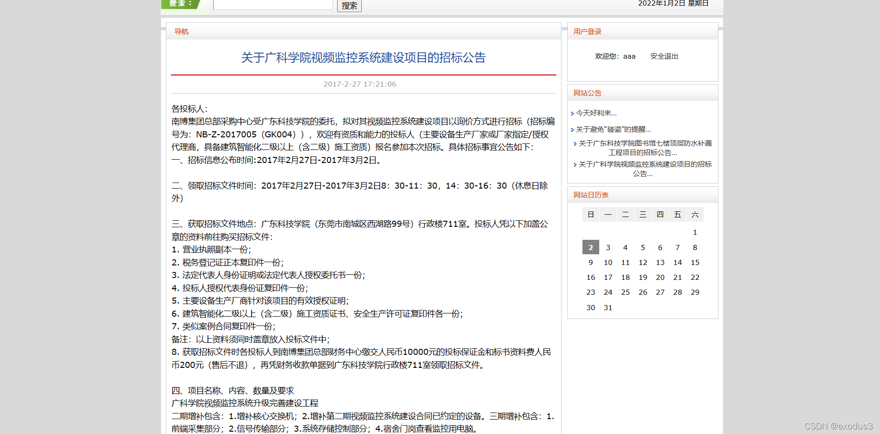Click the 搜索 search button
Viewport: 880px width, 434px height.
point(349,5)
